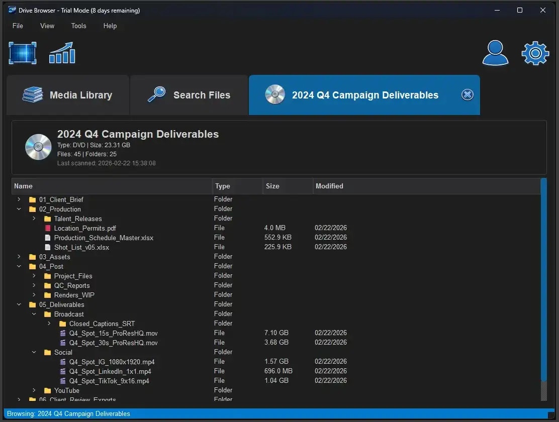Screen dimensions: 559x422
Task: Click the video icon for Q4_Spot_TikTok_9x16.mp4
Action: click(x=63, y=381)
